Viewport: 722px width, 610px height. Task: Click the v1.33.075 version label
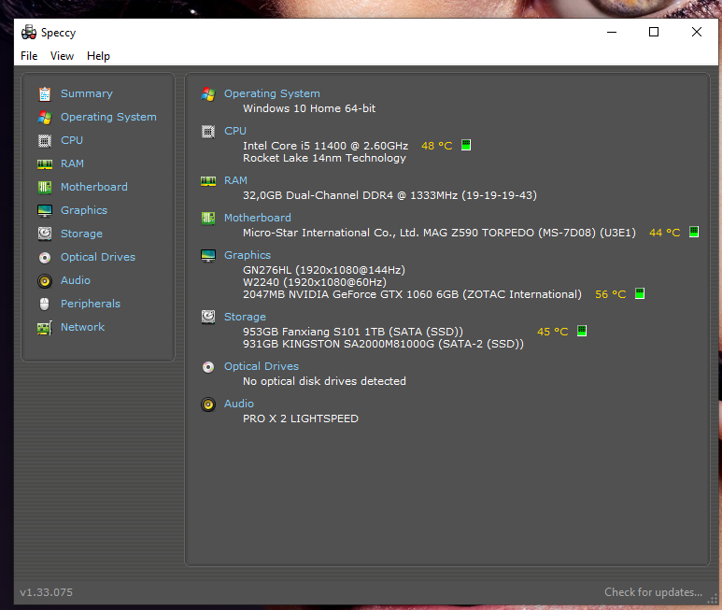pos(46,592)
